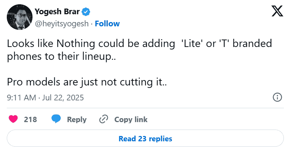291x152 pixels.
Task: Click the Jul 22, 2025 date
Action: pos(63,98)
